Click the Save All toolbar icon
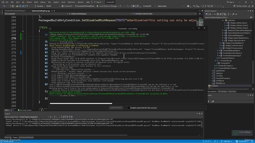255x143 pixels. tap(23, 6)
